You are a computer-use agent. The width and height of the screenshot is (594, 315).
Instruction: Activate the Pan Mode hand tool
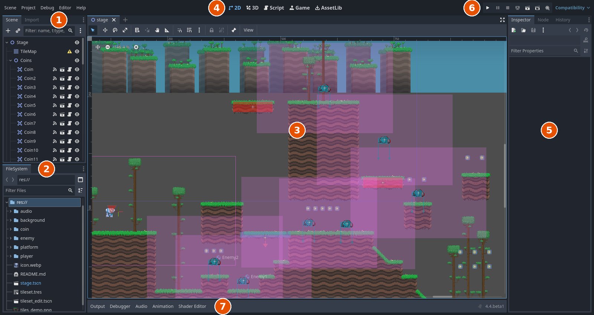tap(157, 30)
